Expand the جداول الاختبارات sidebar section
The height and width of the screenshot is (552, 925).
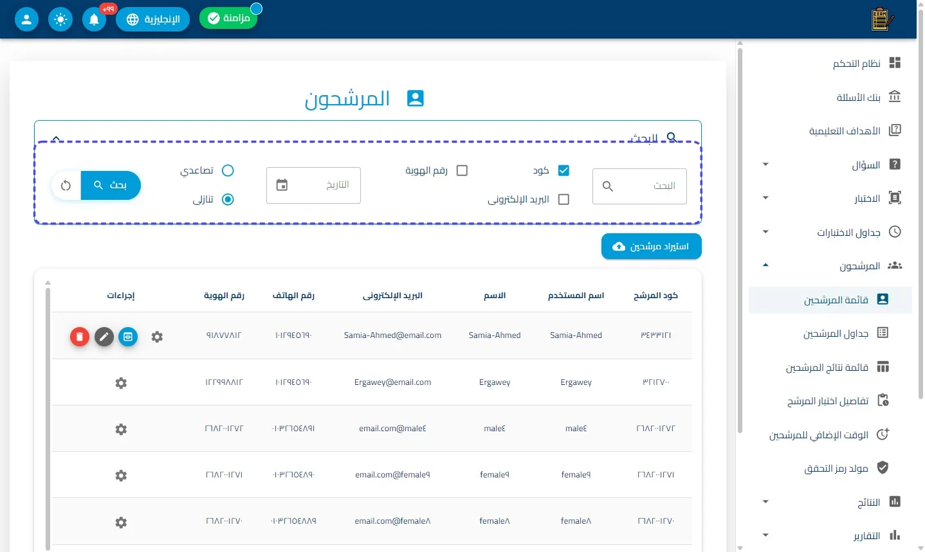coord(765,232)
